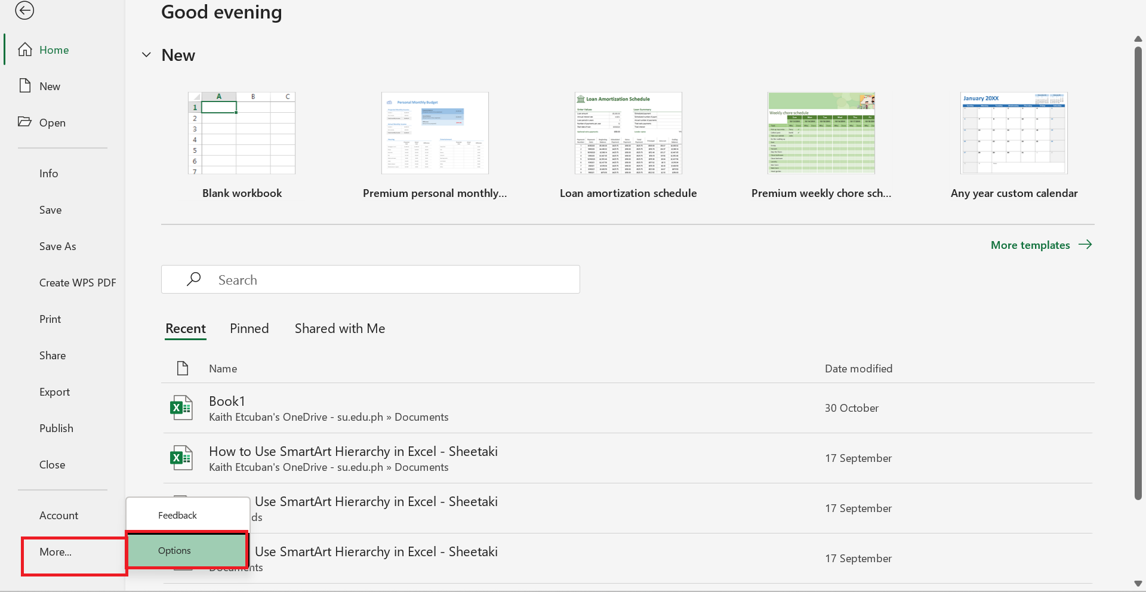The width and height of the screenshot is (1146, 592).
Task: Click the More templates arrow icon
Action: point(1085,245)
